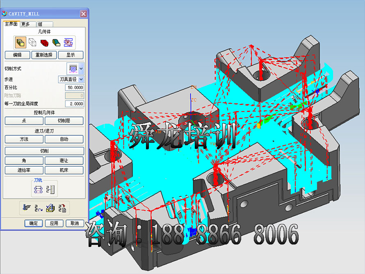This screenshot has width=365, height=274.
Task: Click the second icon under 刀轨
Action: (x=50, y=190)
